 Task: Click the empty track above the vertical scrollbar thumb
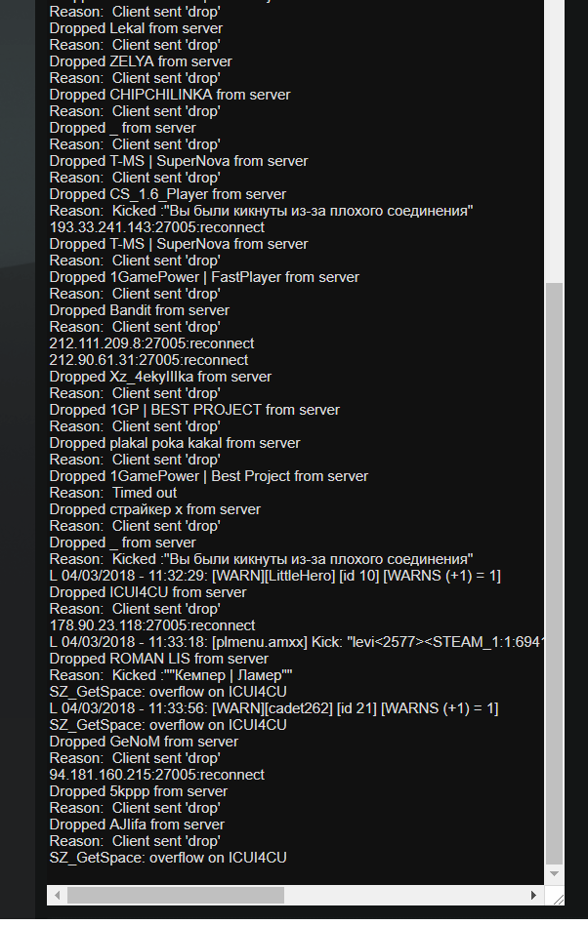[x=554, y=141]
